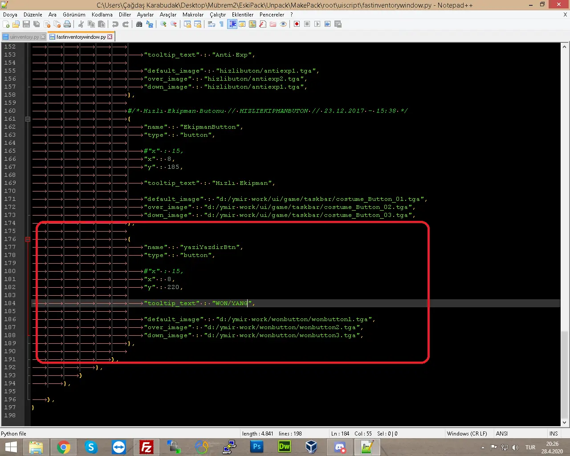This screenshot has height=456, width=570.
Task: Open the ? help menu
Action: click(292, 15)
